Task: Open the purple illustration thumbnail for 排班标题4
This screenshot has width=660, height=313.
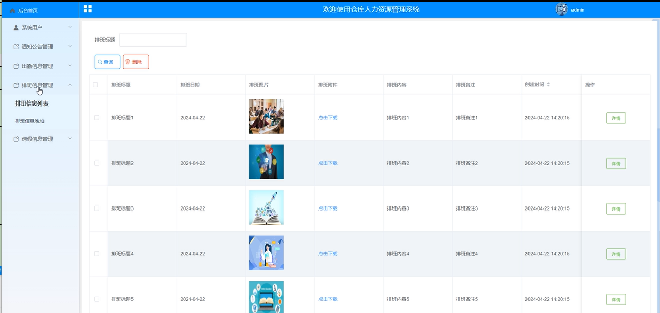Action: click(267, 253)
